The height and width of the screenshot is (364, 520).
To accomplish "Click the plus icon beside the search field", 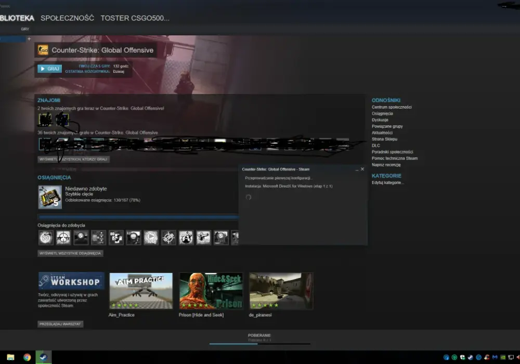I will (x=29, y=39).
